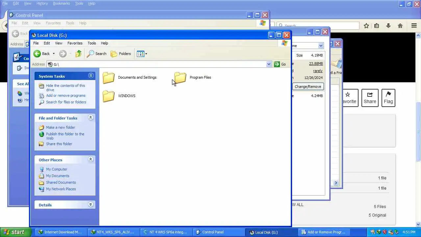Open the browser downloads arrow icon
Image resolution: width=421 pixels, height=237 pixels.
(388, 26)
